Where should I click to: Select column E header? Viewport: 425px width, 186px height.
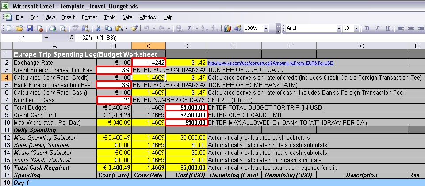tap(234, 46)
